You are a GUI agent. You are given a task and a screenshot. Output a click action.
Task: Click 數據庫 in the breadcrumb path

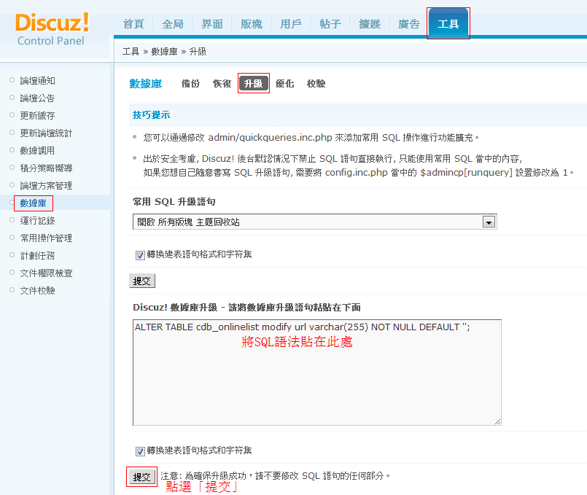(x=164, y=51)
